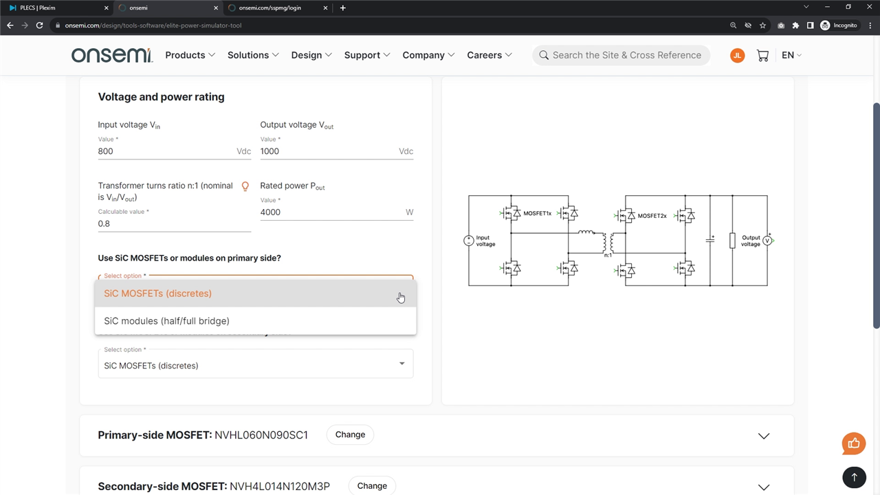Click the Output voltage Vout field
Image resolution: width=880 pixels, height=495 pixels.
pos(337,151)
